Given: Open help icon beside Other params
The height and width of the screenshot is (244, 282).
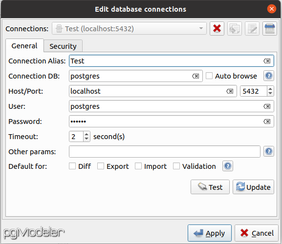Looking at the screenshot, I should click(269, 151).
